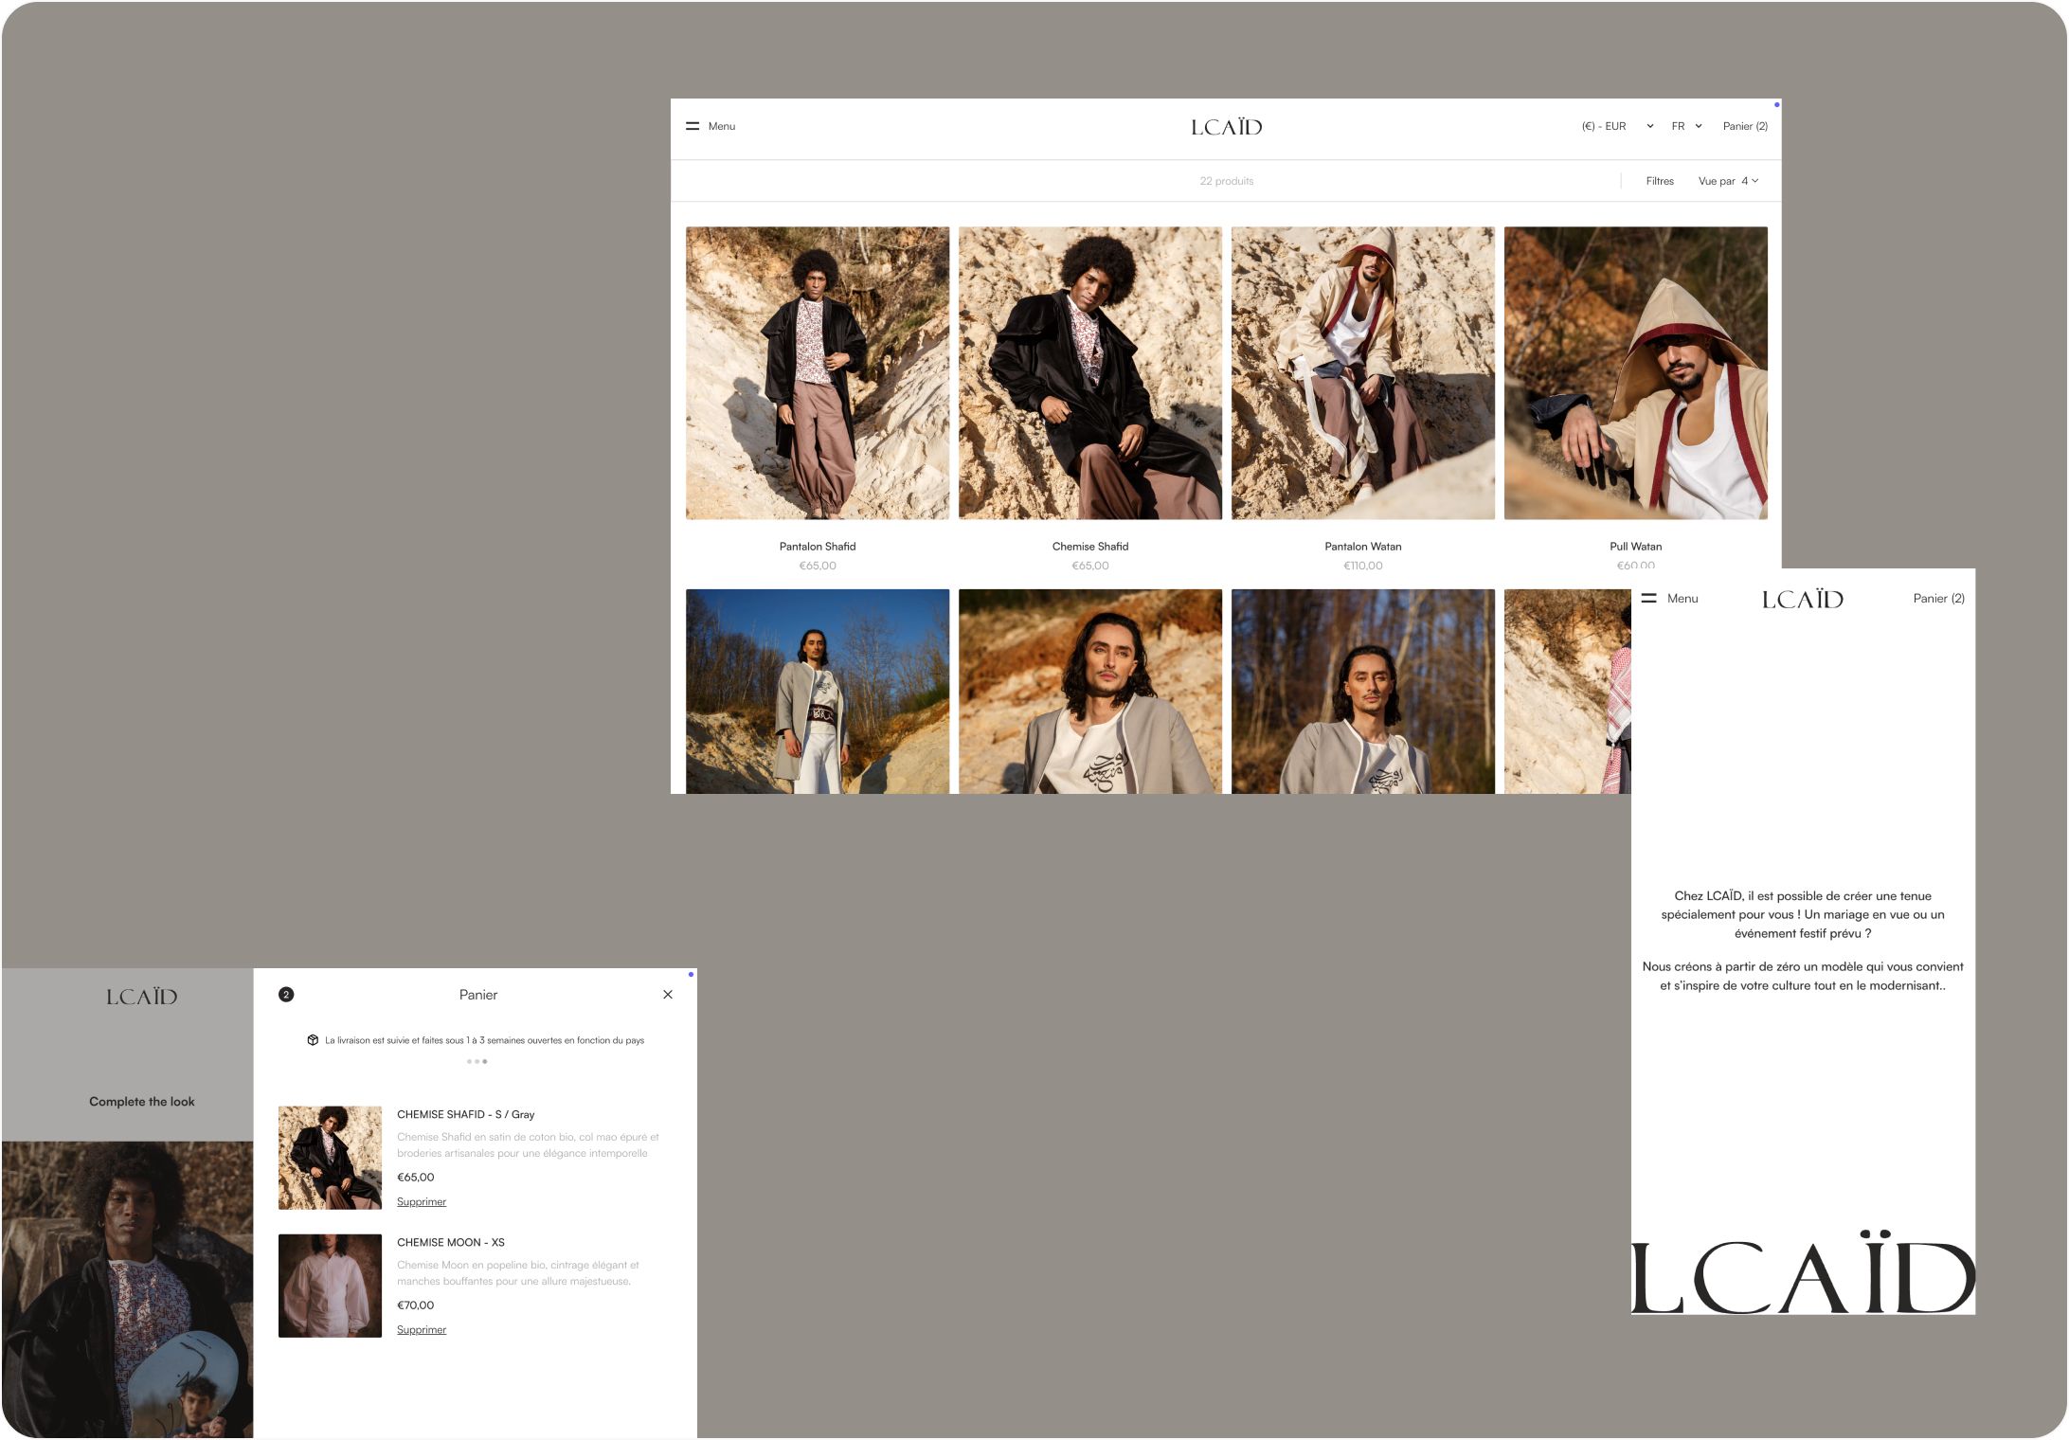The height and width of the screenshot is (1440, 2069).
Task: Click the €70,00 price of Chemise Moon
Action: (416, 1305)
